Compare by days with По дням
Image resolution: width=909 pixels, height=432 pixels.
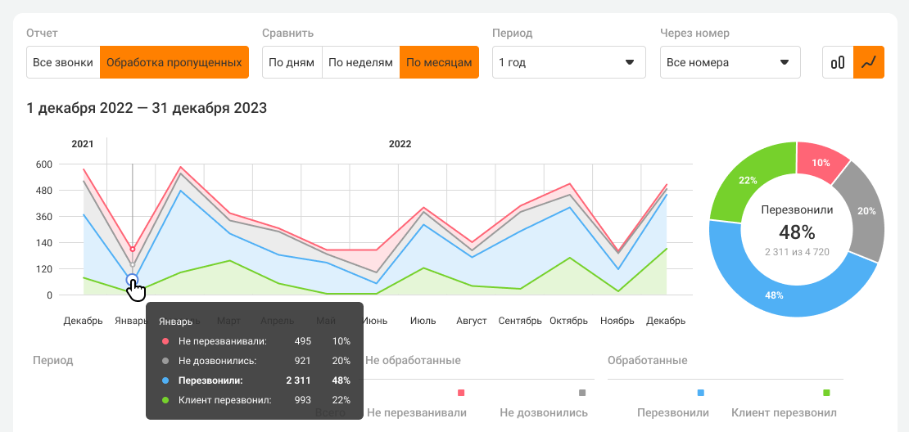(x=292, y=62)
